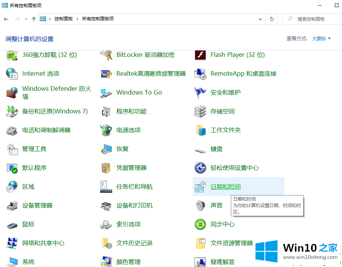Screen dimensions: 342x267
Task: Open the 网络和共享中心 icon
Action: coord(12,243)
